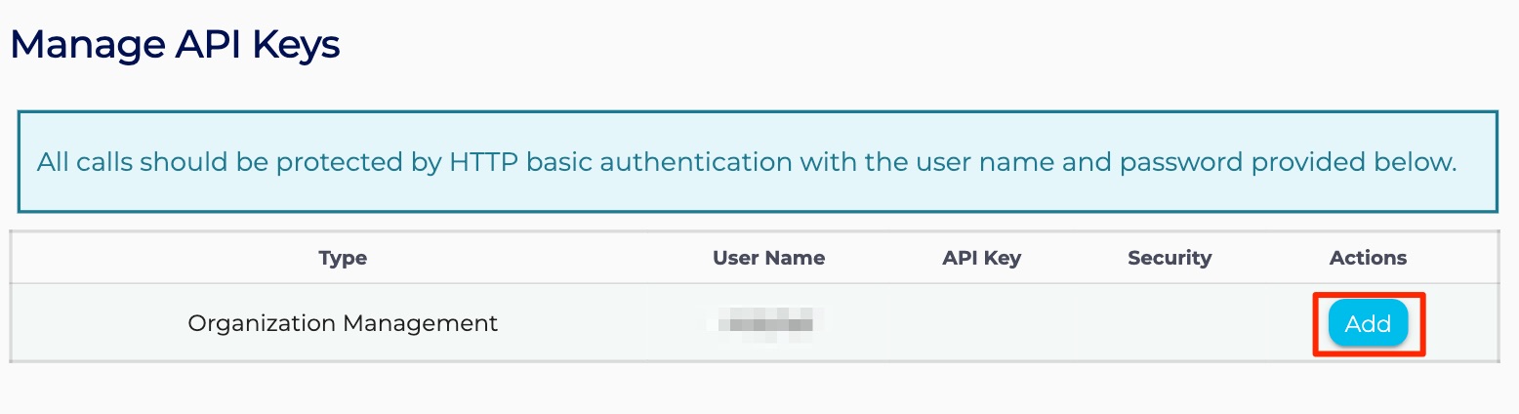Viewport: 1519px width, 414px height.
Task: Click the empty API Key cell
Action: 981,323
